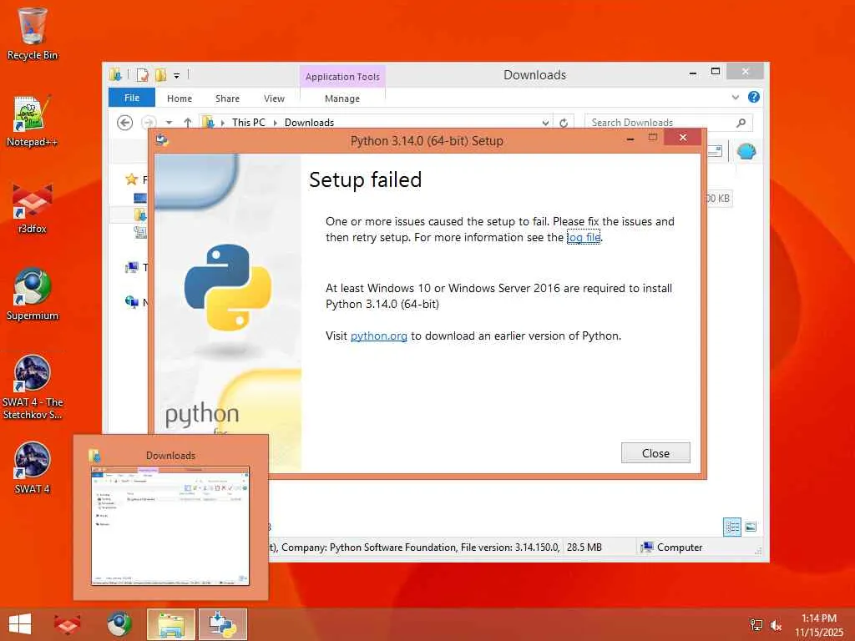Click the New folder quick access icon
This screenshot has height=641, width=855.
(160, 74)
